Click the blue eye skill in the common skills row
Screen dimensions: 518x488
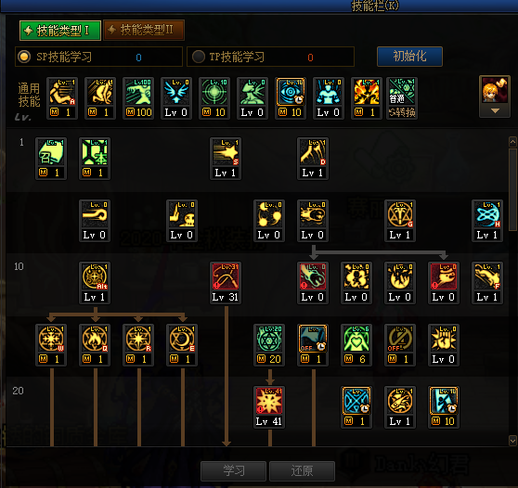click(291, 92)
